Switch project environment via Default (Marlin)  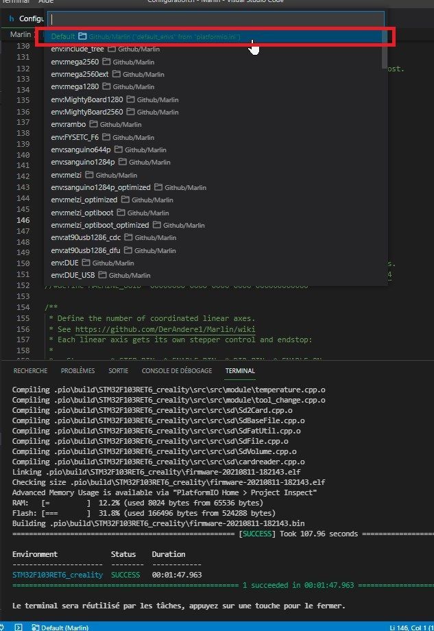click(x=60, y=627)
